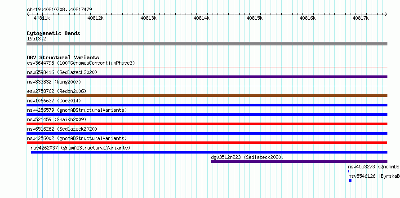Image resolution: width=400 pixels, height=198 pixels.
Task: Click the blue nsv1066637 Coe2014 bar
Action: point(207,105)
